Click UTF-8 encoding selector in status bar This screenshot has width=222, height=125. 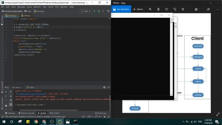[98, 117]
